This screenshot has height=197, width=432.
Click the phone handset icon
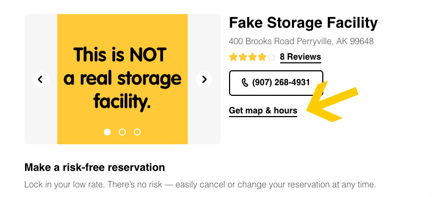(244, 83)
